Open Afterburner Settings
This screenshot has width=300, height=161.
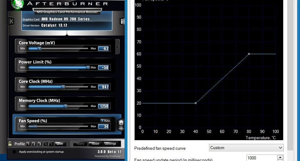pos(110,144)
